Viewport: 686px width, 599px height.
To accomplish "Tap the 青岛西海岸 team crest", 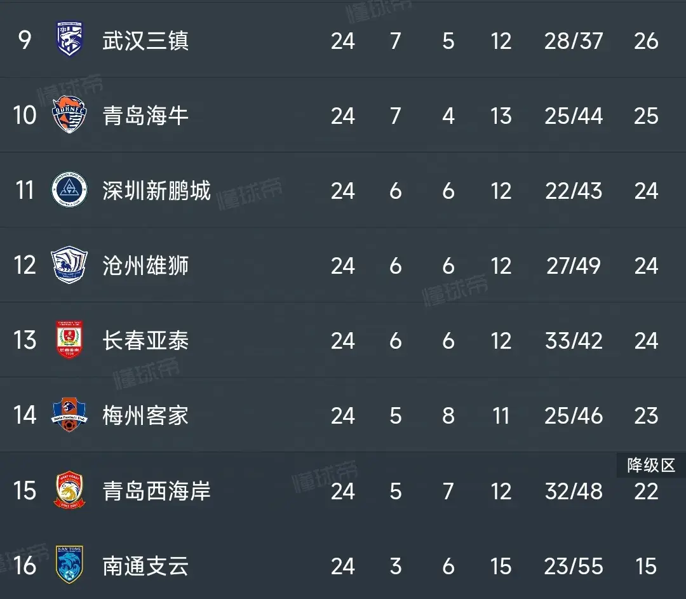I will point(69,490).
